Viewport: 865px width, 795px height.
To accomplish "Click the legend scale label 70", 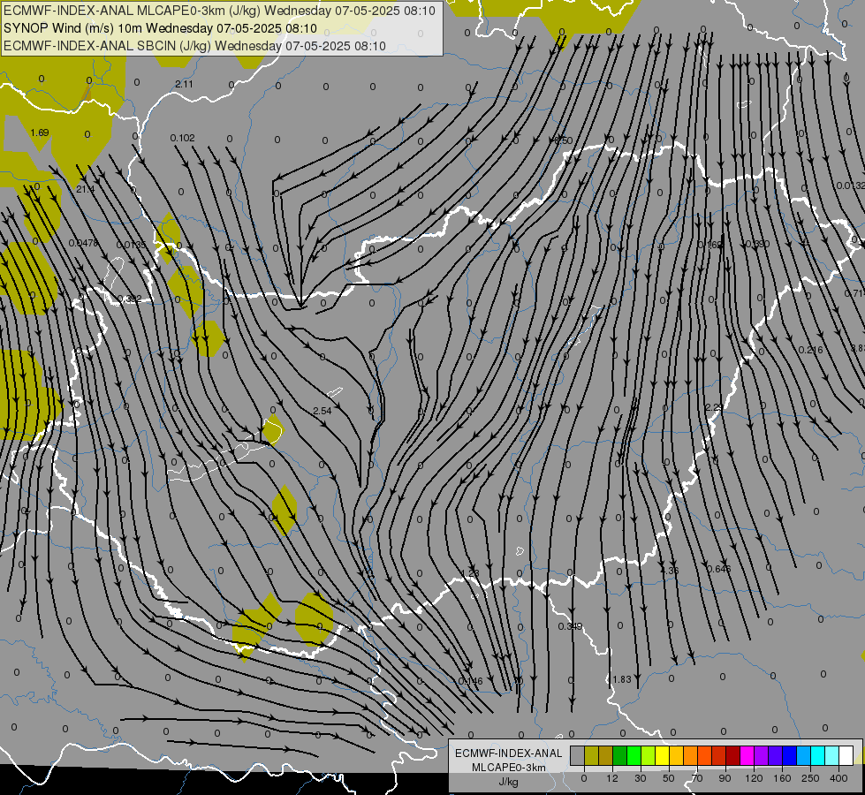I will click(697, 778).
